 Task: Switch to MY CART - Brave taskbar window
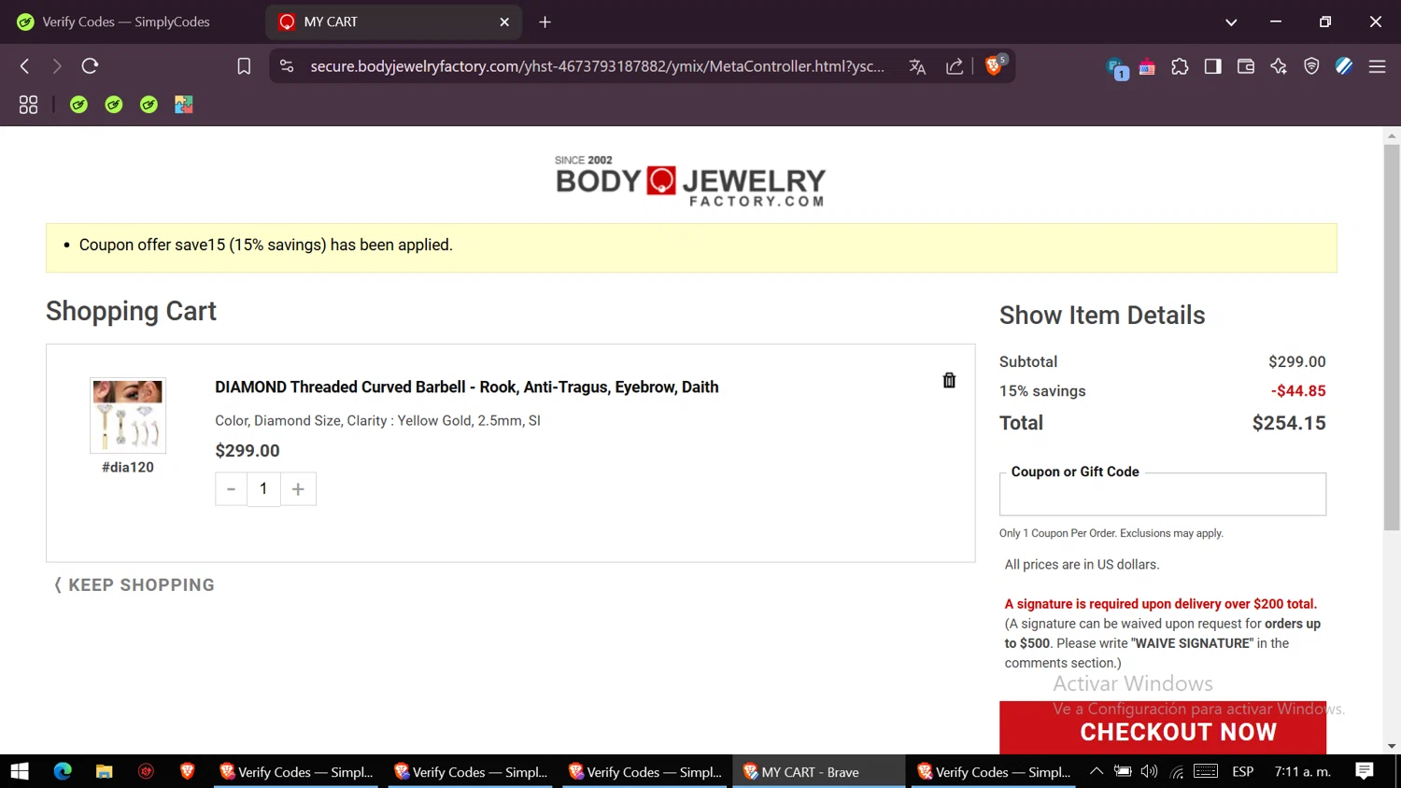(x=818, y=771)
